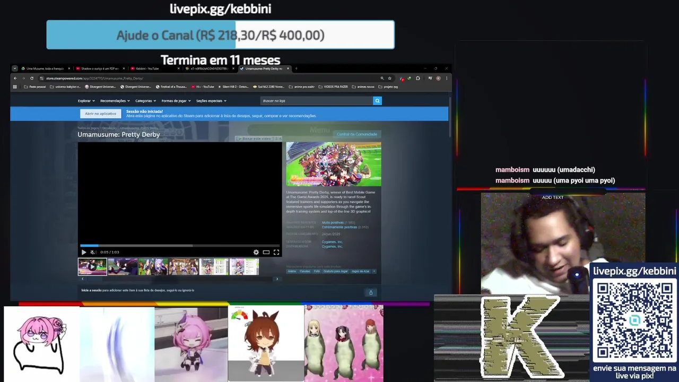
Task: Open the 'Silent Hill 2' bookmark
Action: (234, 86)
